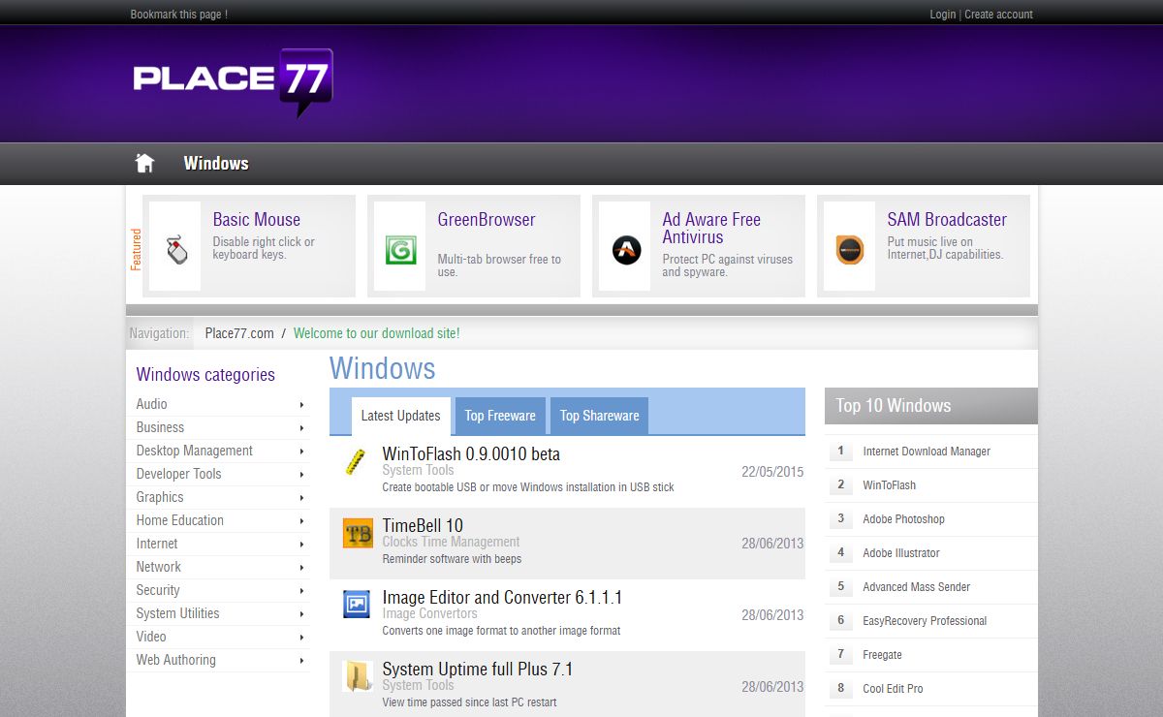Click the Image Editor and Converter icon
This screenshot has height=717, width=1163.
(357, 605)
